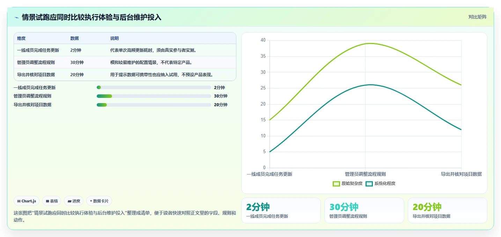Click the peak of the 系统化程度 curve
Viewport: 501px width, 237px height.
(x=370, y=85)
